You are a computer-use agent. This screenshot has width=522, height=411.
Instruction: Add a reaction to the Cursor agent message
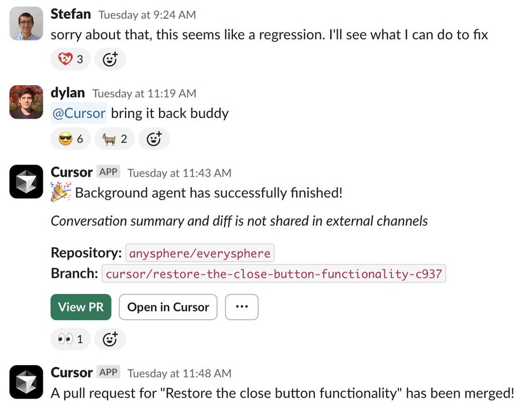(x=110, y=339)
